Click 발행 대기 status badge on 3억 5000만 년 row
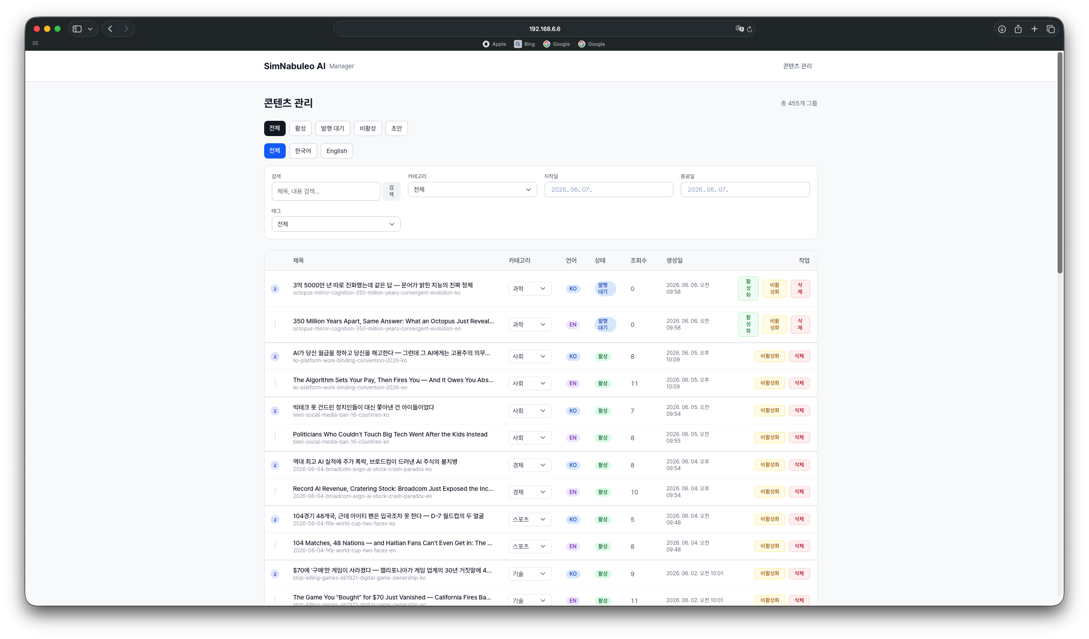This screenshot has width=1089, height=639. pyautogui.click(x=605, y=289)
